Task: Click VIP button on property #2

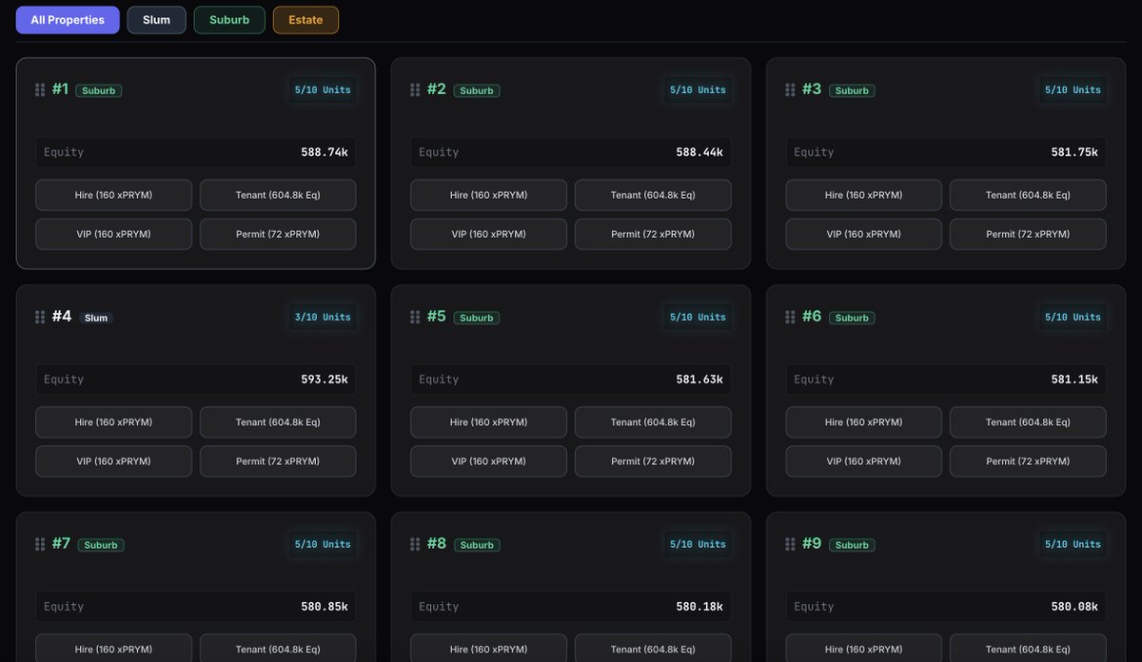Action: click(489, 234)
